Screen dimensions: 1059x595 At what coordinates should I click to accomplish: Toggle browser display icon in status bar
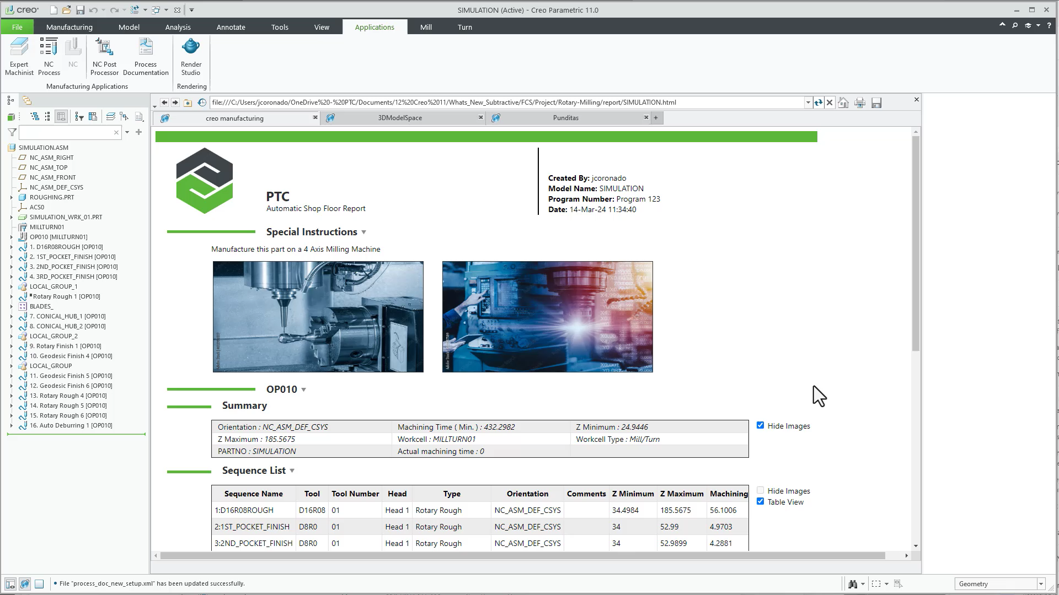point(25,584)
